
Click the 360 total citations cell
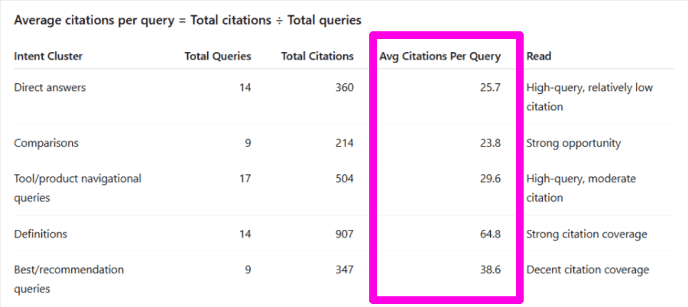345,88
